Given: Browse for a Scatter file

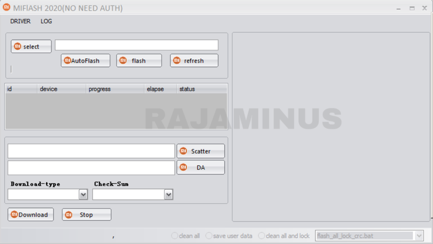Looking at the screenshot, I should coord(201,151).
